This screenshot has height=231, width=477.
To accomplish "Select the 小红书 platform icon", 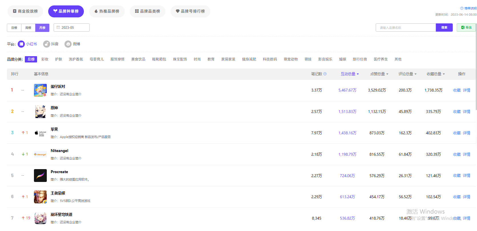I will pyautogui.click(x=21, y=44).
